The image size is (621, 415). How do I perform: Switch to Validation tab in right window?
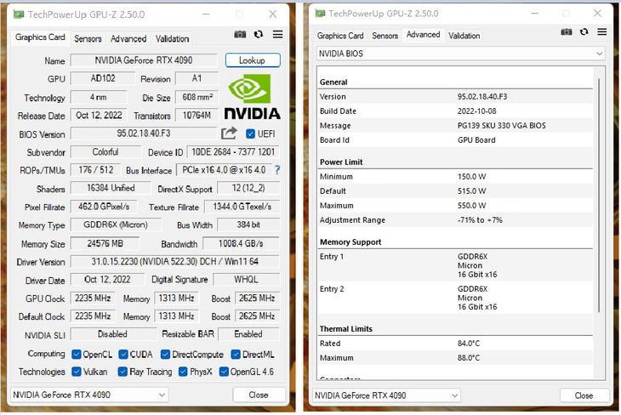464,36
